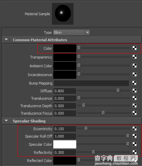Click the empty Bump Mapping field
This screenshot has height=166, width=142.
pyautogui.click(x=92, y=83)
